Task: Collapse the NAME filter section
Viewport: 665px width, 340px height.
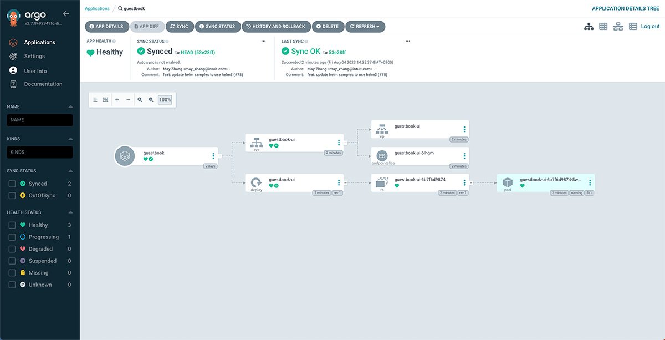Action: point(69,106)
